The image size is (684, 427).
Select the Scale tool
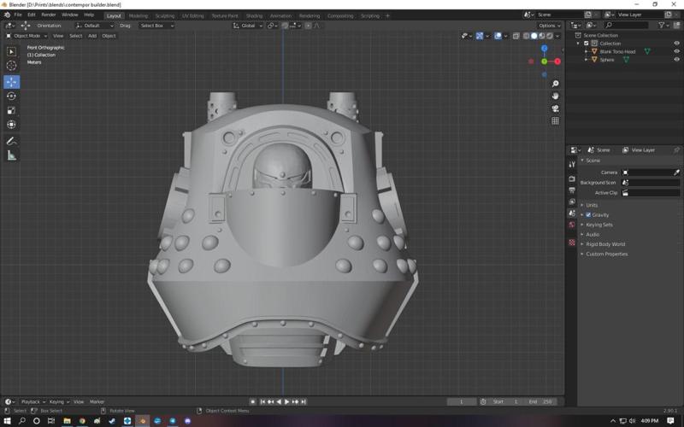click(11, 110)
